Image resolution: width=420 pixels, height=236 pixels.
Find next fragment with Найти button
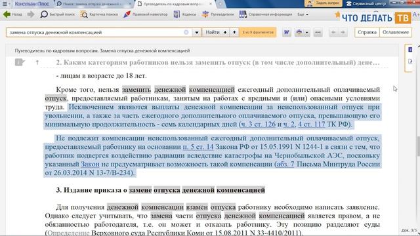pyautogui.click(x=216, y=32)
